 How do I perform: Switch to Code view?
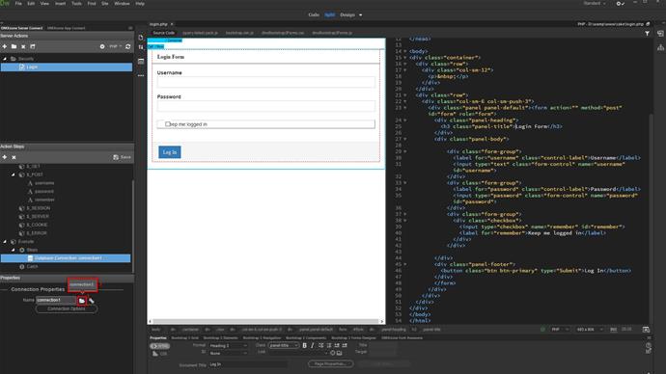pyautogui.click(x=314, y=14)
